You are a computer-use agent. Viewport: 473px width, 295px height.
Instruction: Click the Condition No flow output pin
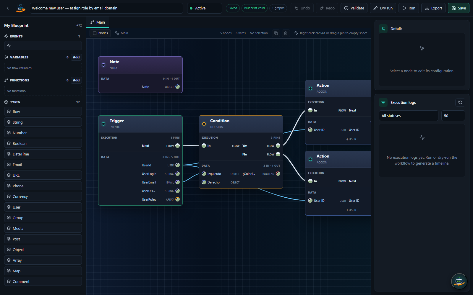point(278,154)
